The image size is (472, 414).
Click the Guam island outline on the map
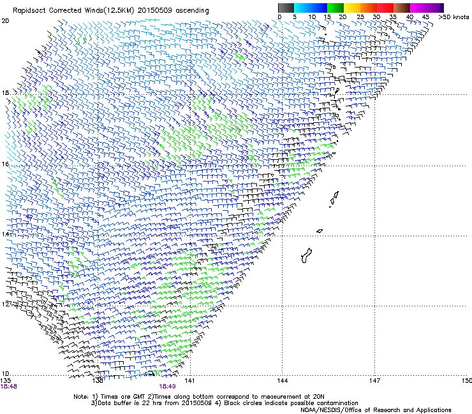(306, 255)
